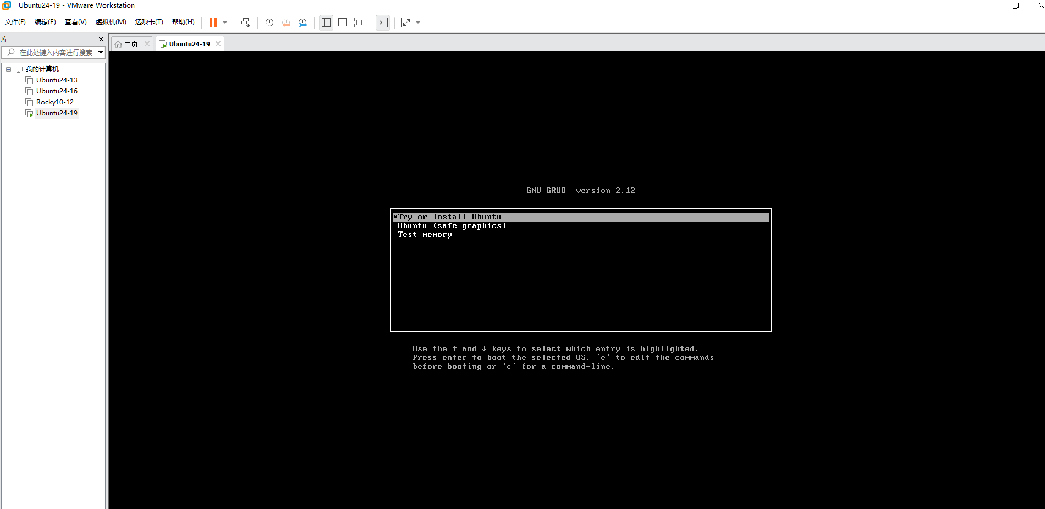The height and width of the screenshot is (509, 1045).
Task: Click the stretch guest display icon
Action: (x=406, y=23)
